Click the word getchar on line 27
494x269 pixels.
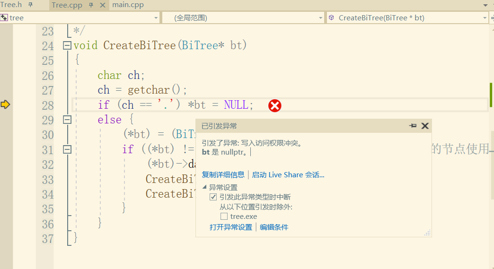[149, 90]
